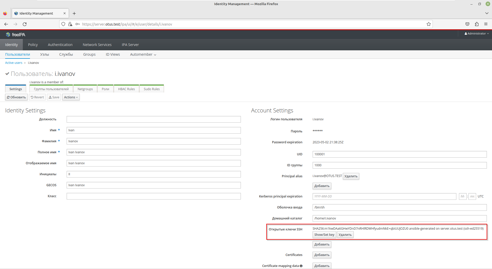Viewport: 492px width, 269px height.
Task: Click the Имя field containing Ivan
Action: [x=154, y=130]
